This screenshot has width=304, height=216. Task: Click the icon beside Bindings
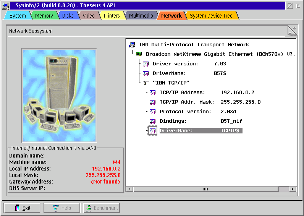(153, 121)
